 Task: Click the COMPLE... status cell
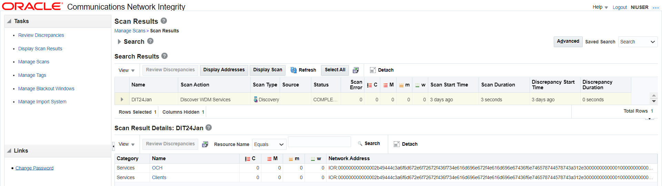click(x=326, y=100)
